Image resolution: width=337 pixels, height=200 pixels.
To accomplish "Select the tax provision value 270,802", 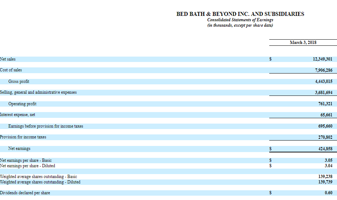I will 325,137.
